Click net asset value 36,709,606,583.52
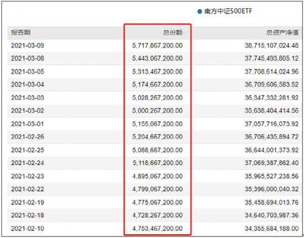This screenshot has height=238, width=304. (271, 85)
